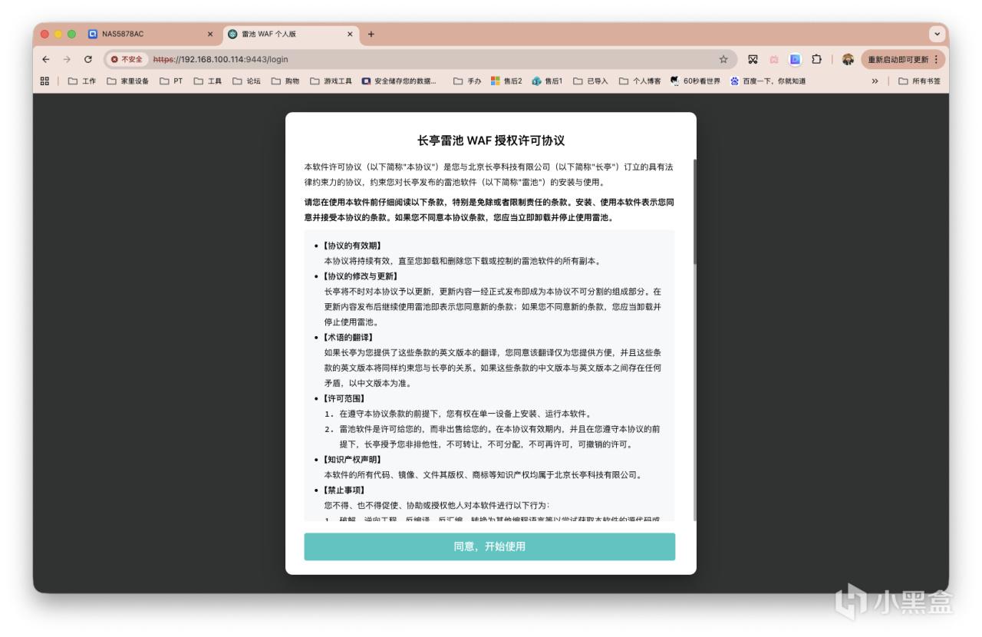This screenshot has width=982, height=637.
Task: Open the Chrome profile avatar
Action: [848, 59]
